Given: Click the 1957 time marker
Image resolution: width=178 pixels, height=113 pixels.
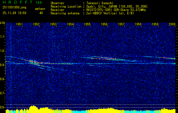Looking at the screenshot, I should (121, 24).
